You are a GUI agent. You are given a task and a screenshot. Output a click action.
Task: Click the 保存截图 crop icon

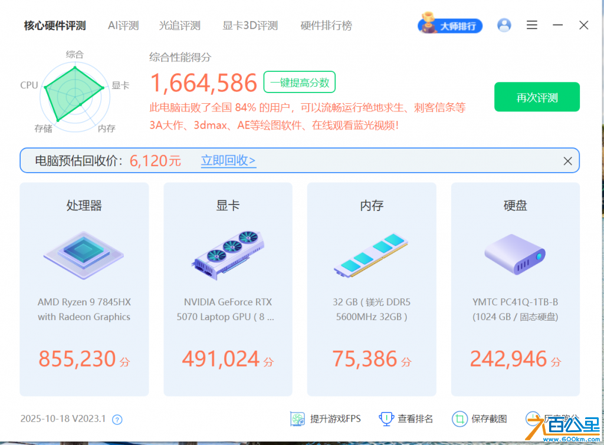(459, 419)
